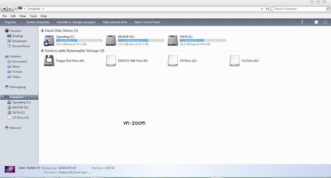
Task: Click the '20.2 GB free of 37.2 GB' text
Action: tap(71, 44)
